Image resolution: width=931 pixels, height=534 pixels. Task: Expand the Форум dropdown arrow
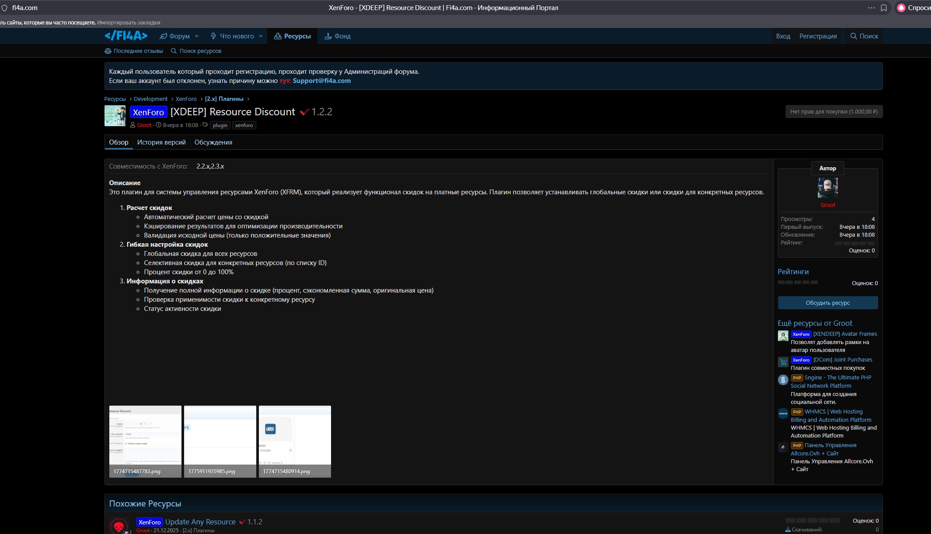[x=197, y=36]
